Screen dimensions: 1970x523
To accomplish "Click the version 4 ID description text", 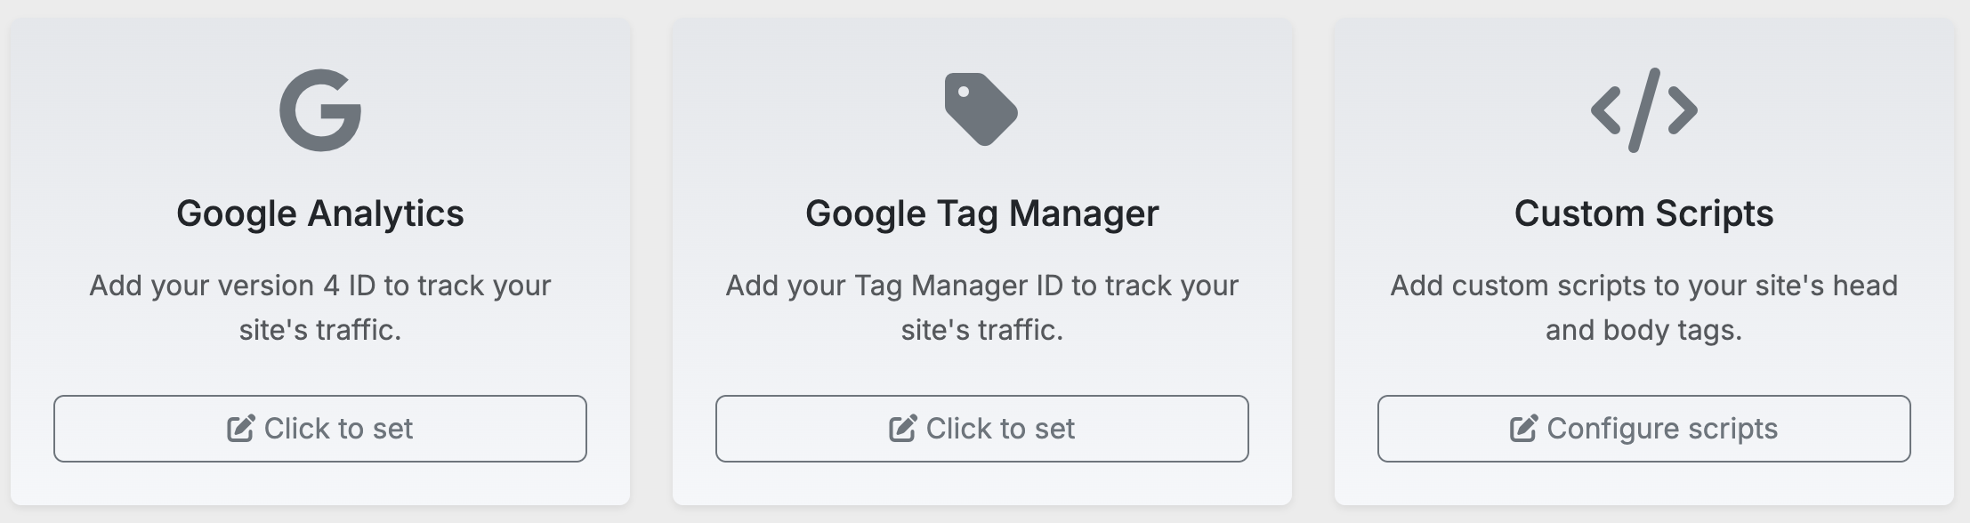I will [320, 307].
